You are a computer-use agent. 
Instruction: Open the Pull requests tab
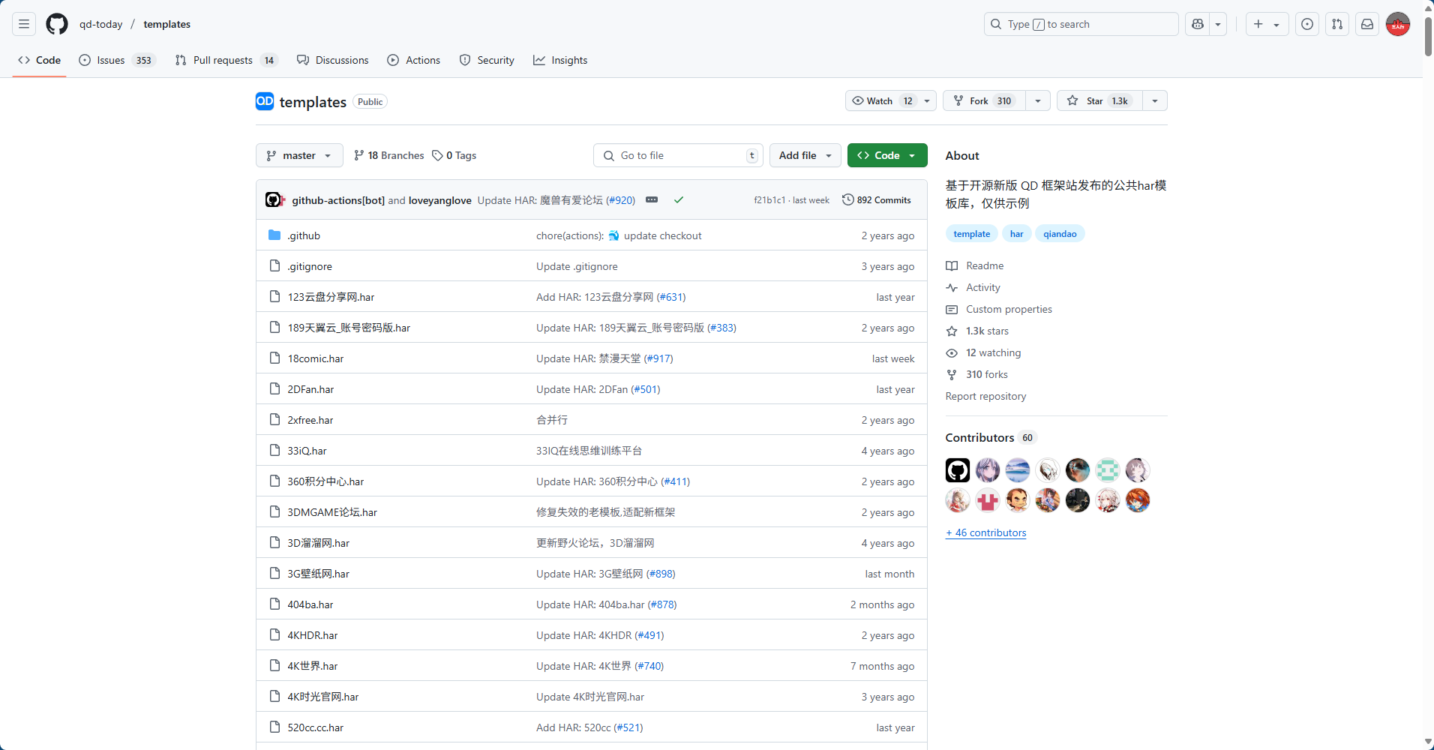pos(226,60)
